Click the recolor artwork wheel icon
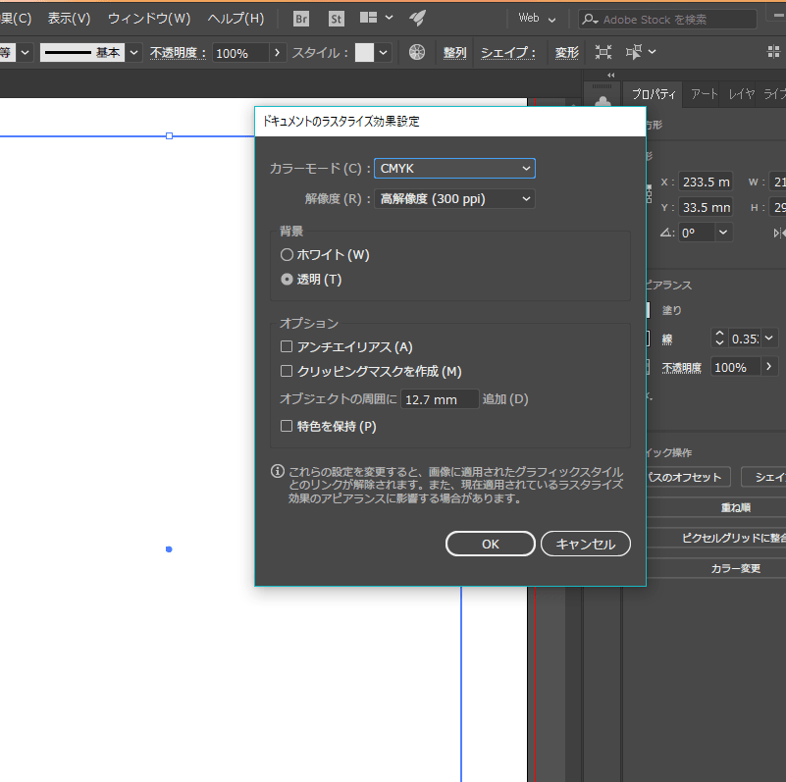This screenshot has width=786, height=782. [x=417, y=53]
